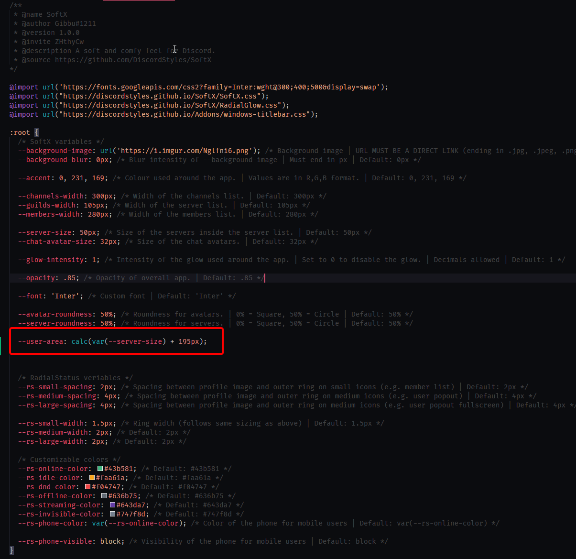Select the purple #643da7 streaming color swatch
The width and height of the screenshot is (576, 559).
(113, 505)
